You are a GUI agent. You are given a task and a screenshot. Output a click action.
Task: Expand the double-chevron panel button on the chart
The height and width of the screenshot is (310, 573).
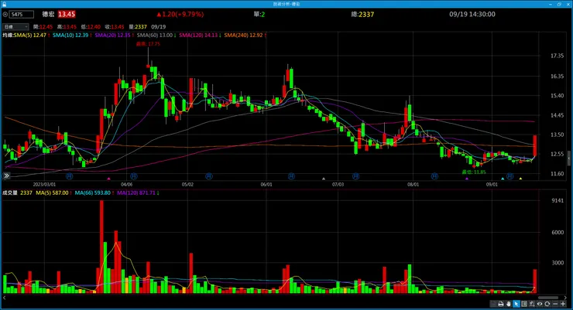(6, 175)
